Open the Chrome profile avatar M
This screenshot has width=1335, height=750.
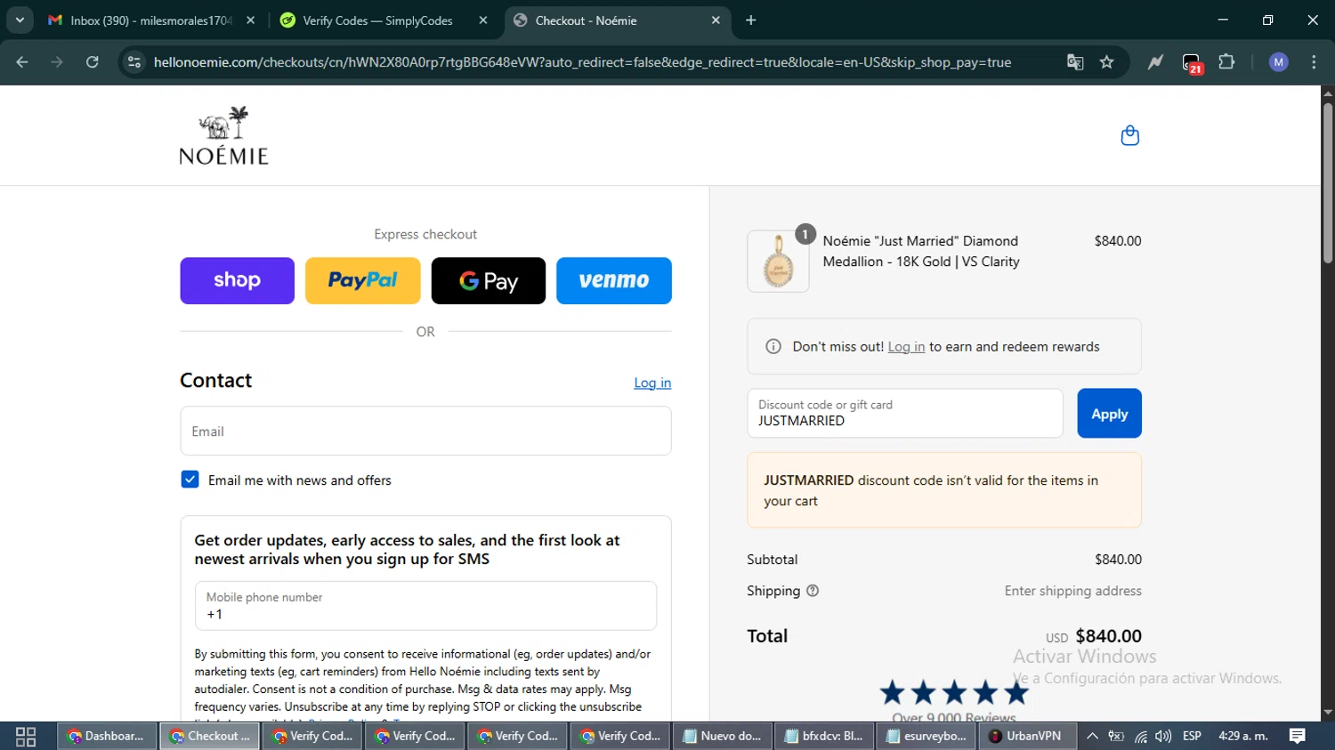tap(1278, 62)
